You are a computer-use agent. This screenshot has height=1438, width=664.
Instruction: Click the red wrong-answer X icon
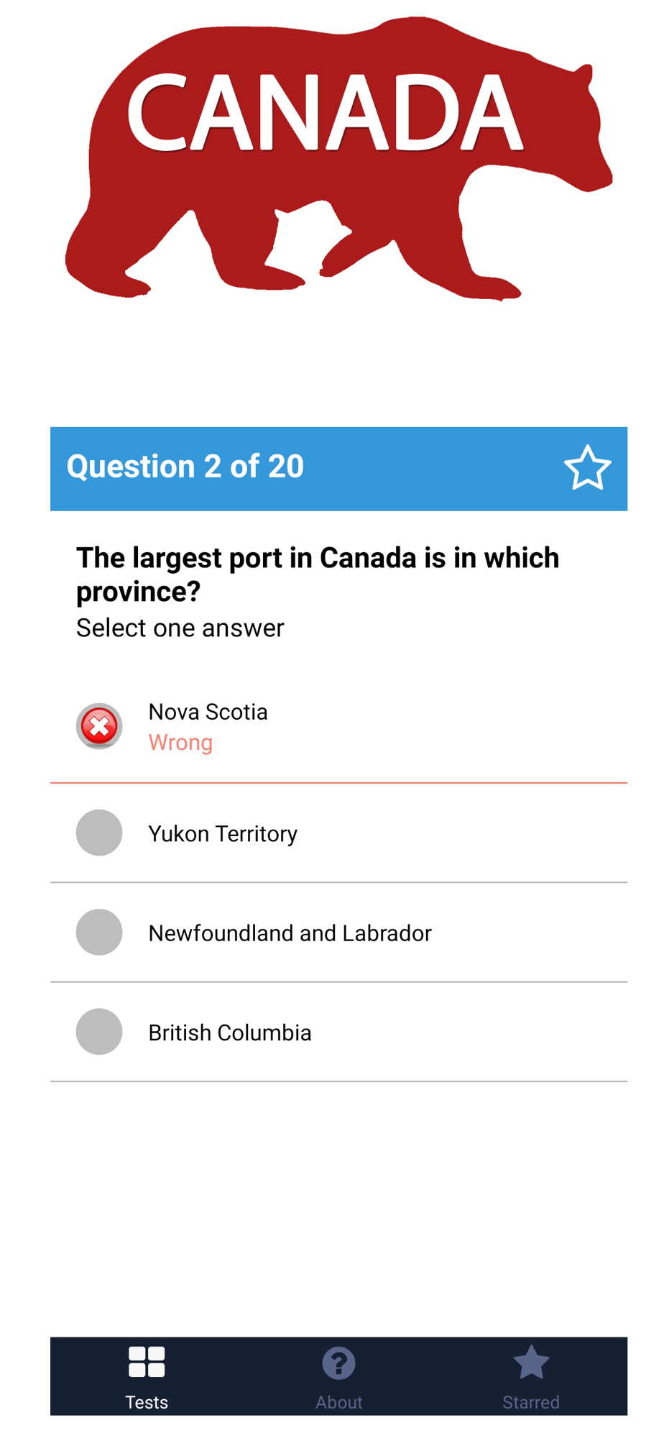click(x=99, y=726)
